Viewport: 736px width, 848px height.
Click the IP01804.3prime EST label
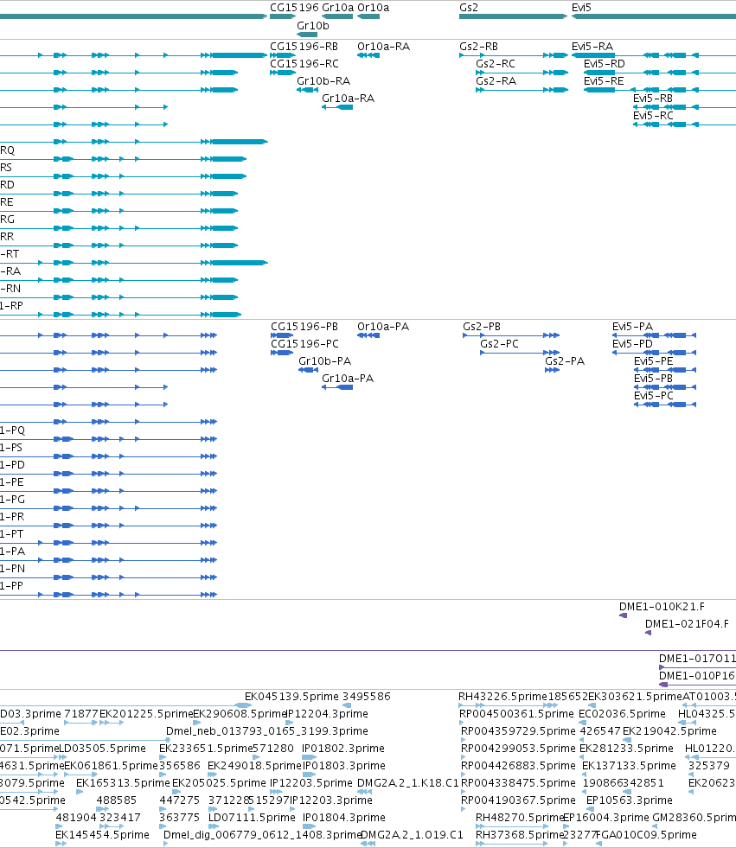(343, 818)
